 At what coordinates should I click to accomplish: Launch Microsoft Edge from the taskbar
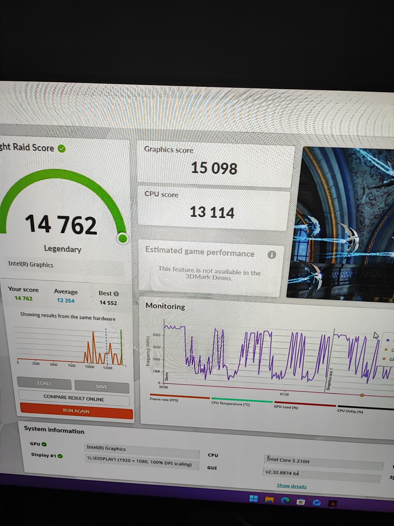click(285, 501)
